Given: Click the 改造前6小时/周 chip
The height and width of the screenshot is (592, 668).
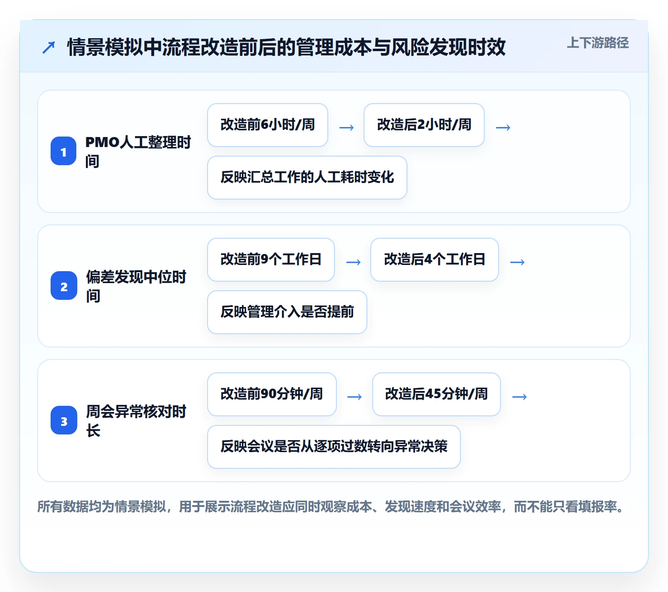Looking at the screenshot, I should pos(268,125).
